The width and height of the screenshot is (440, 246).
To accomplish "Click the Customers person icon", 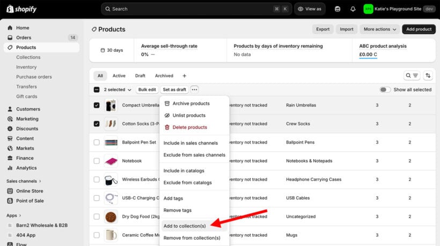I will 10,109.
